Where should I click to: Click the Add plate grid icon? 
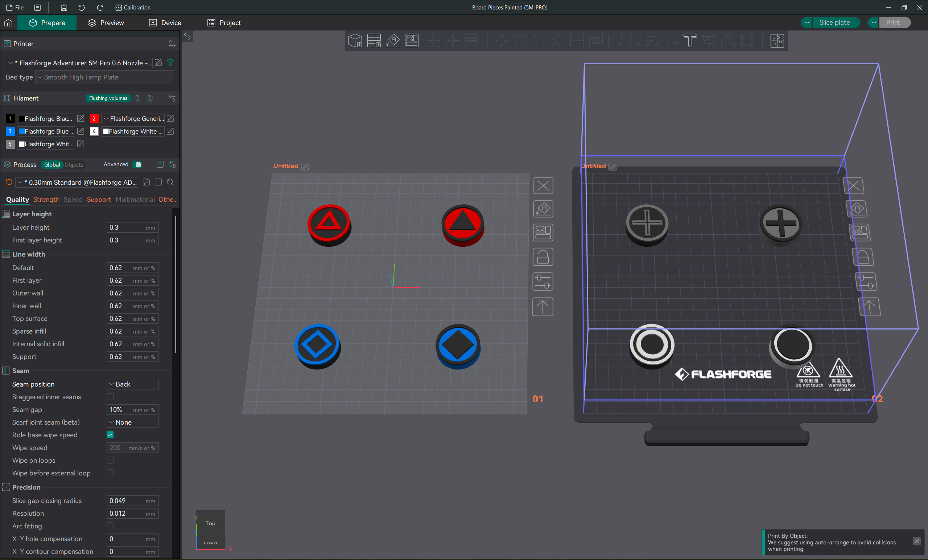pos(374,40)
